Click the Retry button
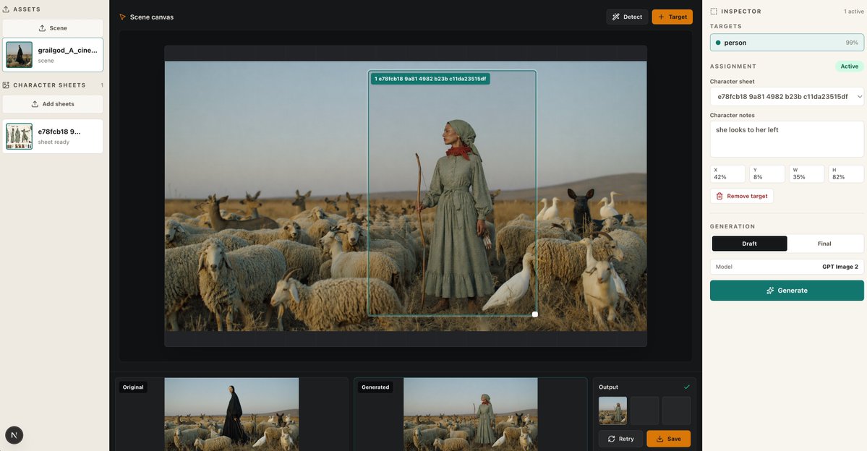Viewport: 867px width, 451px height. [620, 439]
